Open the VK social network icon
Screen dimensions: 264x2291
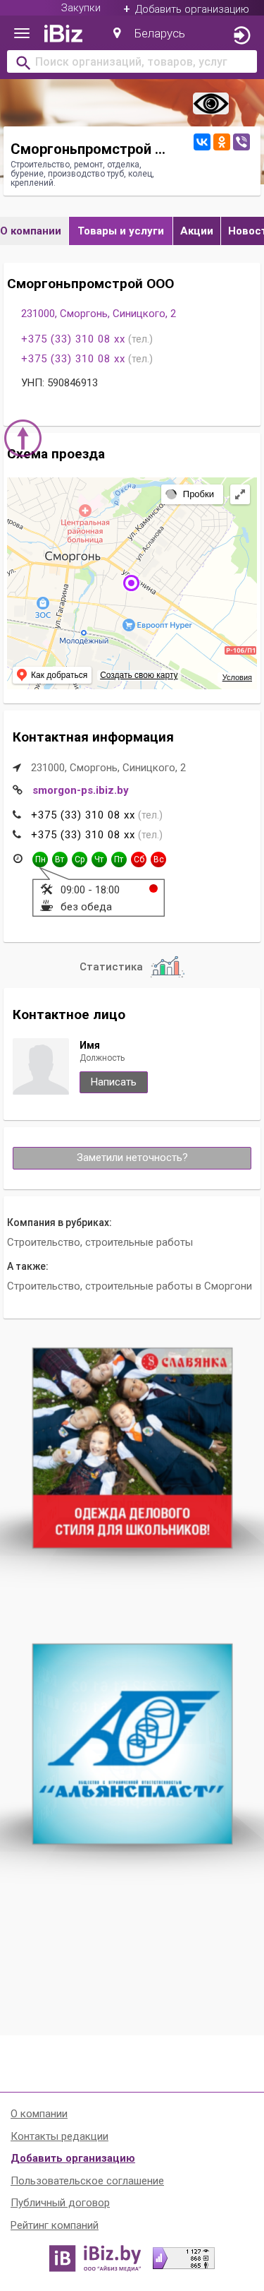pos(202,142)
